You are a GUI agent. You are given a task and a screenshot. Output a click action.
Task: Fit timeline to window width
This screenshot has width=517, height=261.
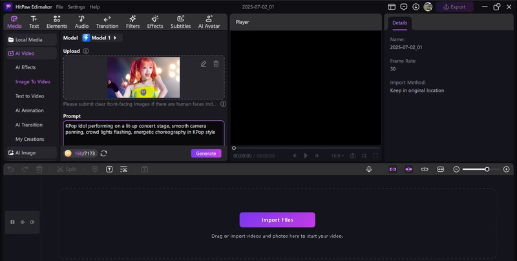(x=440, y=169)
